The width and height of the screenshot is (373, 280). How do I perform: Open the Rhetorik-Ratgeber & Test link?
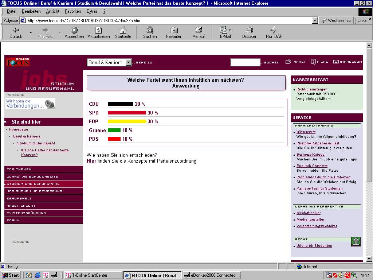coord(318,143)
